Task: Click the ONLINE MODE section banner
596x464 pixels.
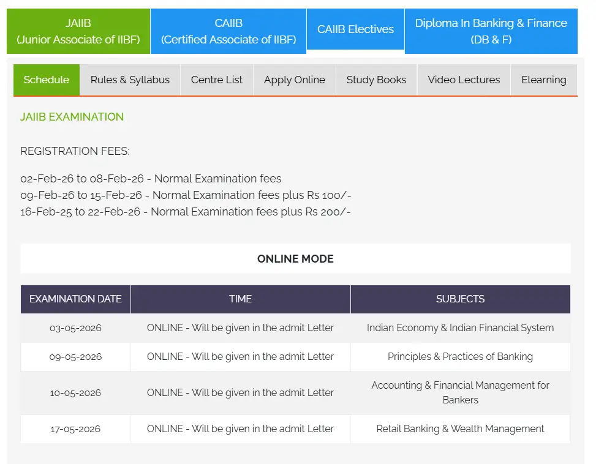Action: 295,259
